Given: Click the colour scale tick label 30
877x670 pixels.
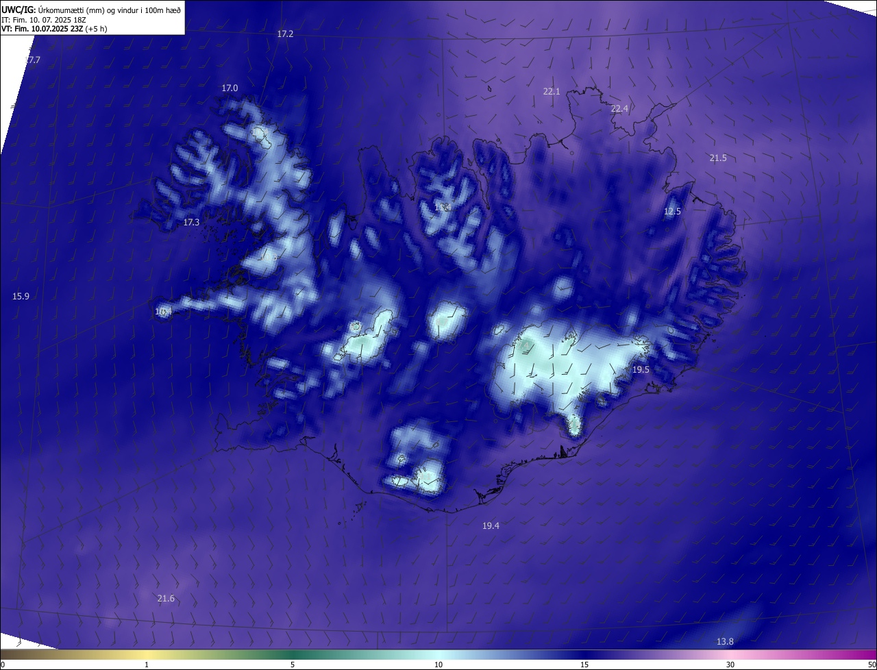Looking at the screenshot, I should (730, 665).
